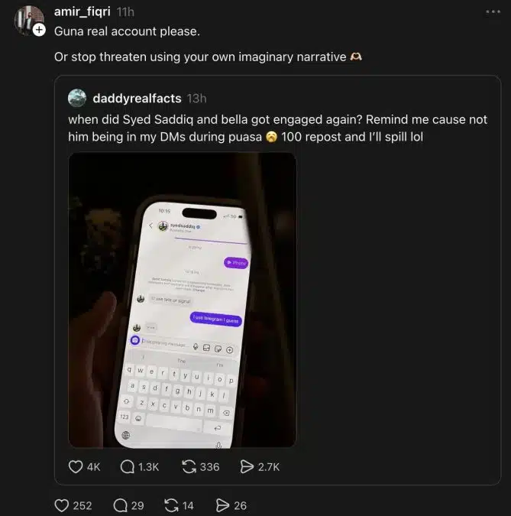The image size is (511, 516).
Task: Open quoted post text about Syed Saddiq
Action: (x=277, y=128)
